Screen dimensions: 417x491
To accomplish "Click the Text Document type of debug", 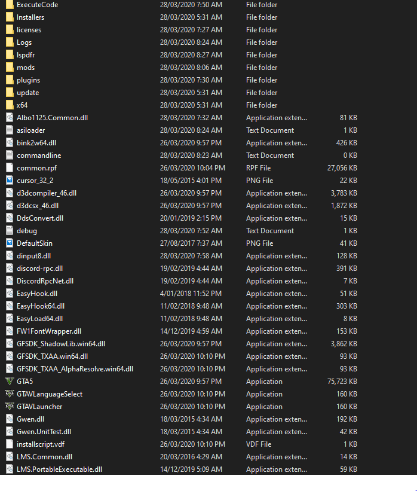I will tap(270, 230).
